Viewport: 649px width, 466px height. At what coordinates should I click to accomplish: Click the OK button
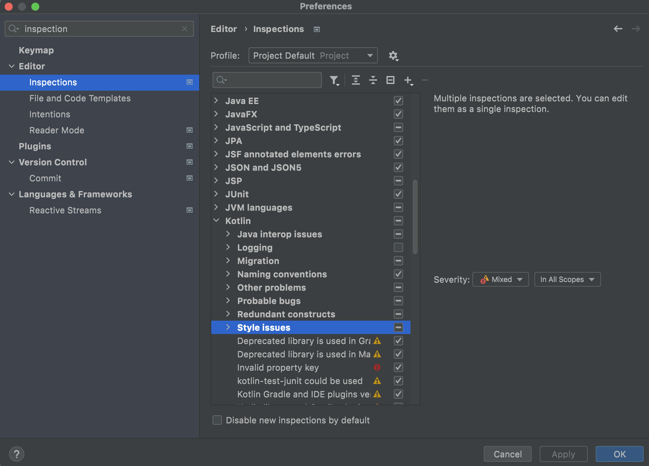(619, 454)
